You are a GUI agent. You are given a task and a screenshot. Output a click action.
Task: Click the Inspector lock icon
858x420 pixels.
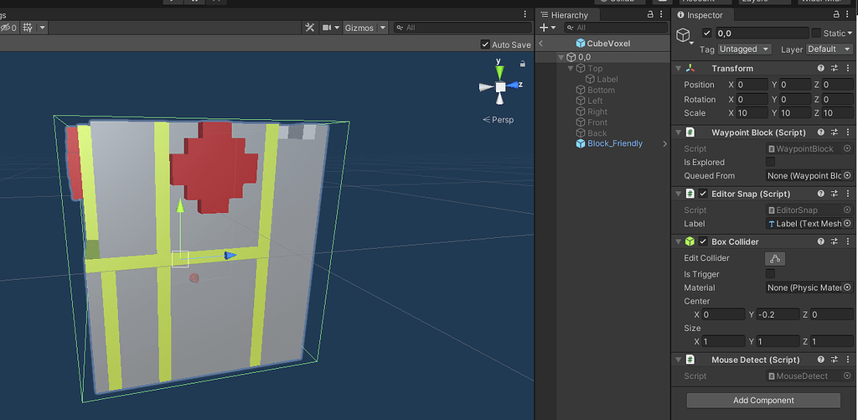click(x=835, y=15)
